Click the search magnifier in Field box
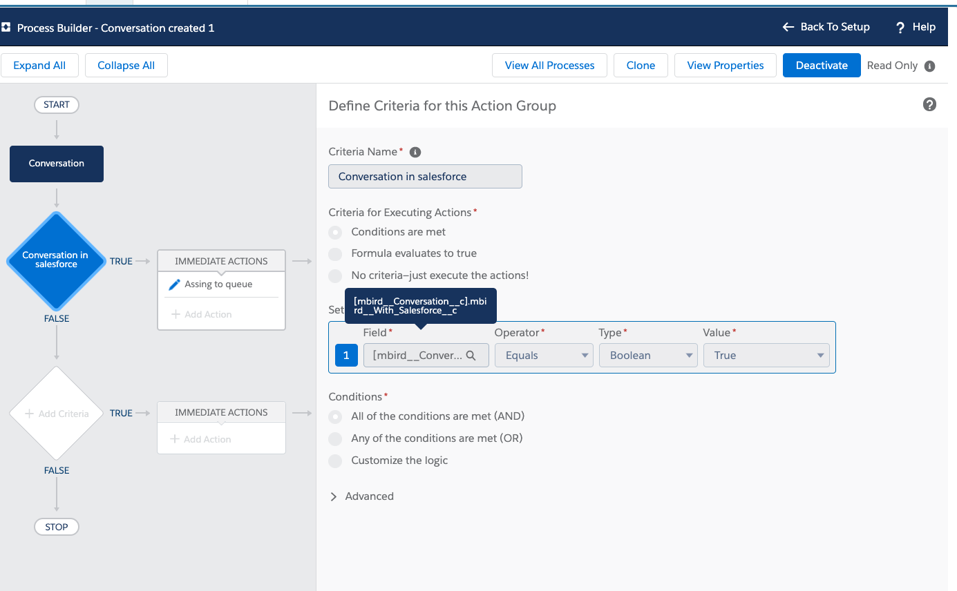957x591 pixels. 471,356
